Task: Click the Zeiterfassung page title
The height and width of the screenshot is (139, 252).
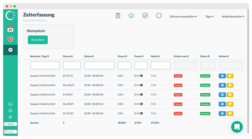Action: pos(39,15)
